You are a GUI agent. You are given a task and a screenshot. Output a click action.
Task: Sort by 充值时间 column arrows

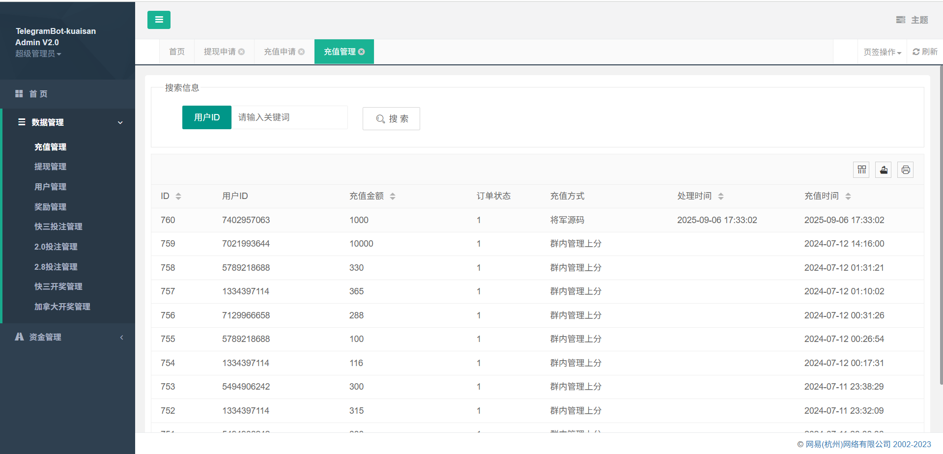click(848, 197)
